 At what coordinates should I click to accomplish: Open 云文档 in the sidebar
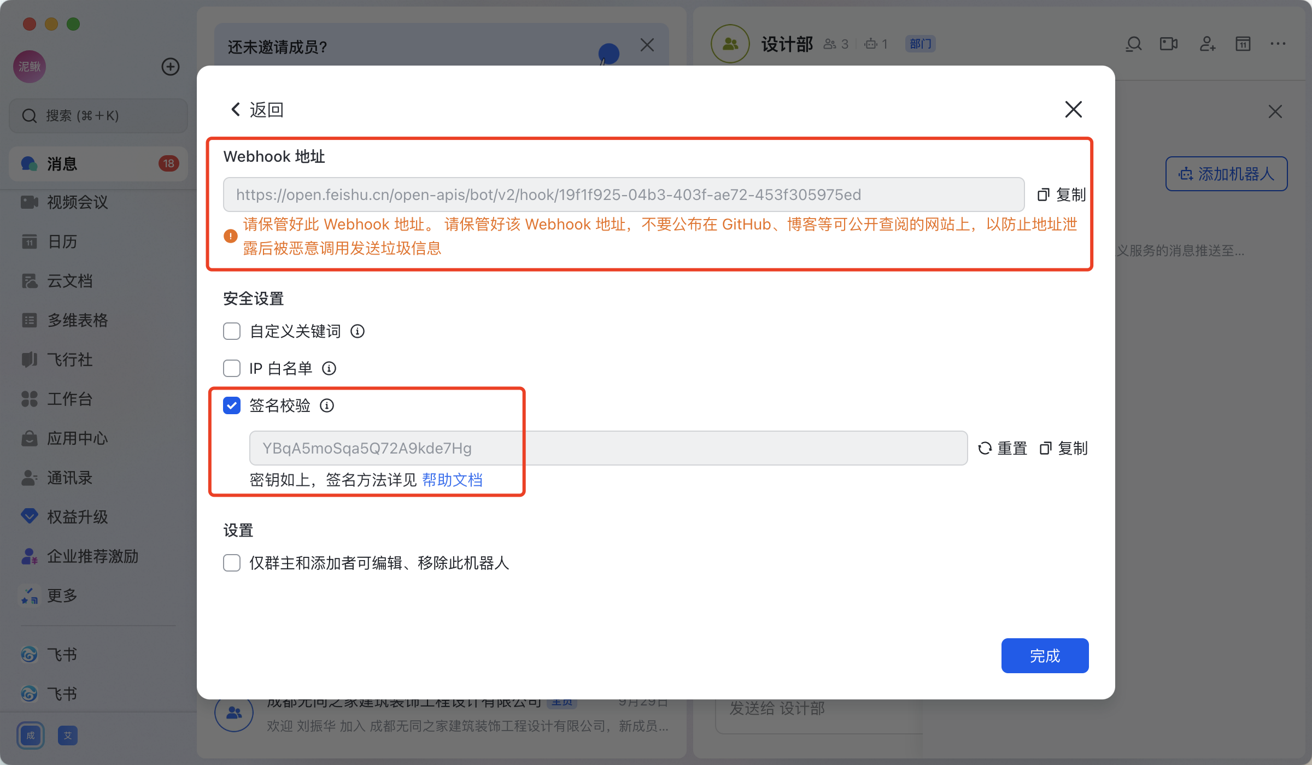(x=69, y=281)
